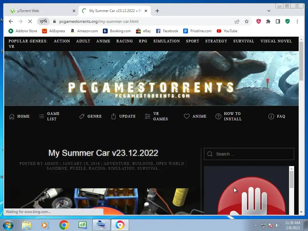Open the Priceline.com bookmark

coord(197,31)
